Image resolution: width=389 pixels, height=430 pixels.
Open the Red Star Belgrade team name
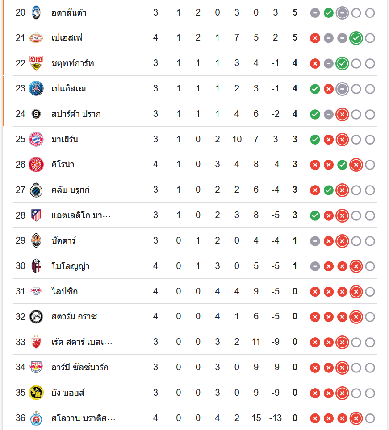pos(82,342)
